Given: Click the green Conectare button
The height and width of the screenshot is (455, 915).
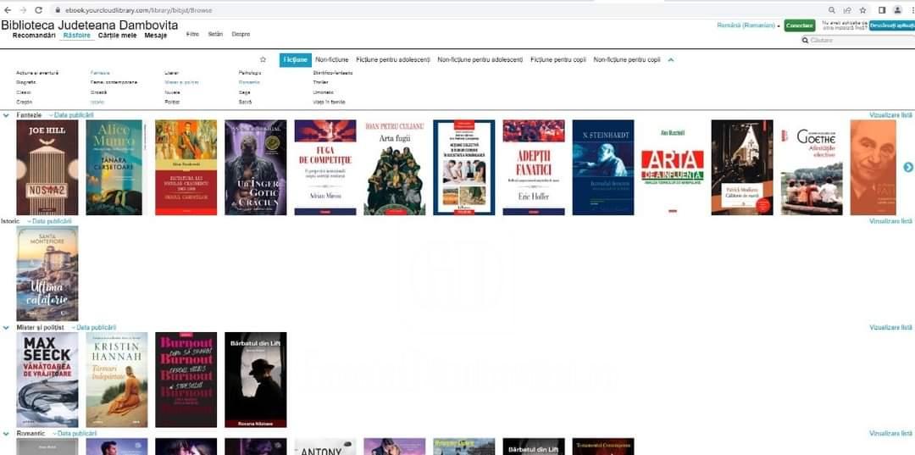Looking at the screenshot, I should point(800,25).
